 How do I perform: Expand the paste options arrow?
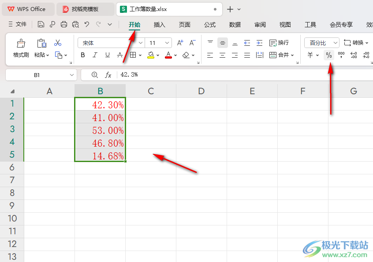(48, 55)
